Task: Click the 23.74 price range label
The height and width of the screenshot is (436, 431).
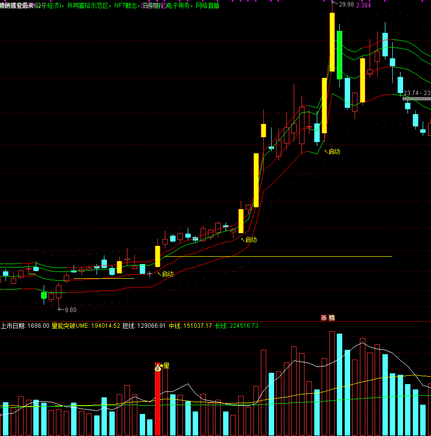Action: (x=417, y=93)
